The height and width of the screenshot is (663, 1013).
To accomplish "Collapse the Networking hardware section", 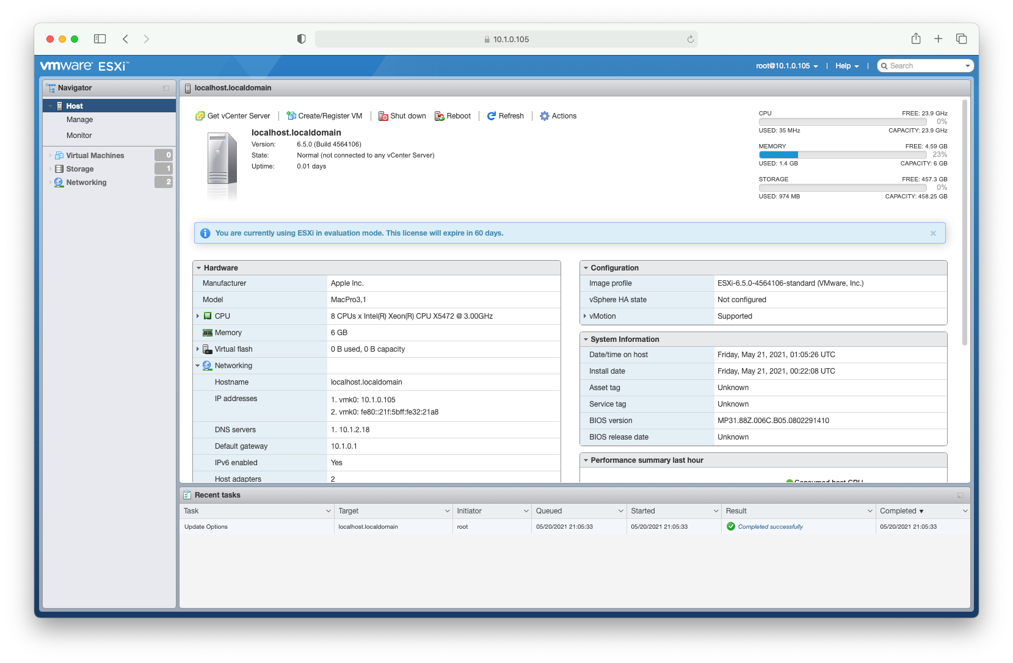I will click(198, 366).
